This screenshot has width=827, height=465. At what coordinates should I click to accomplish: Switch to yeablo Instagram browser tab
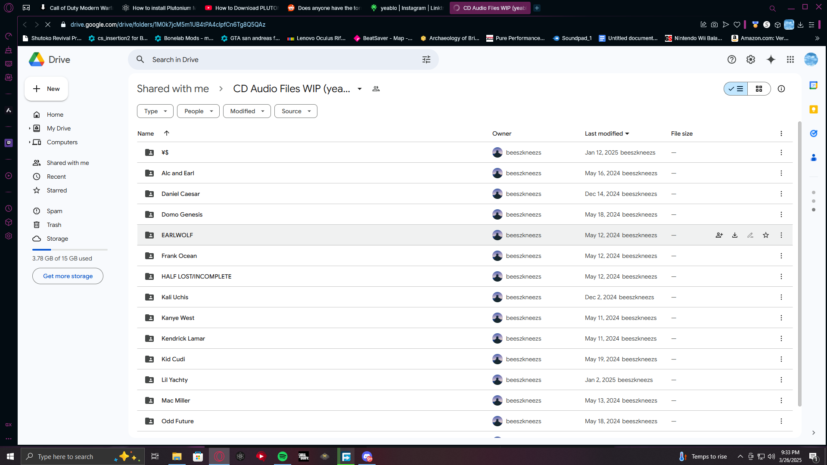[x=407, y=8]
